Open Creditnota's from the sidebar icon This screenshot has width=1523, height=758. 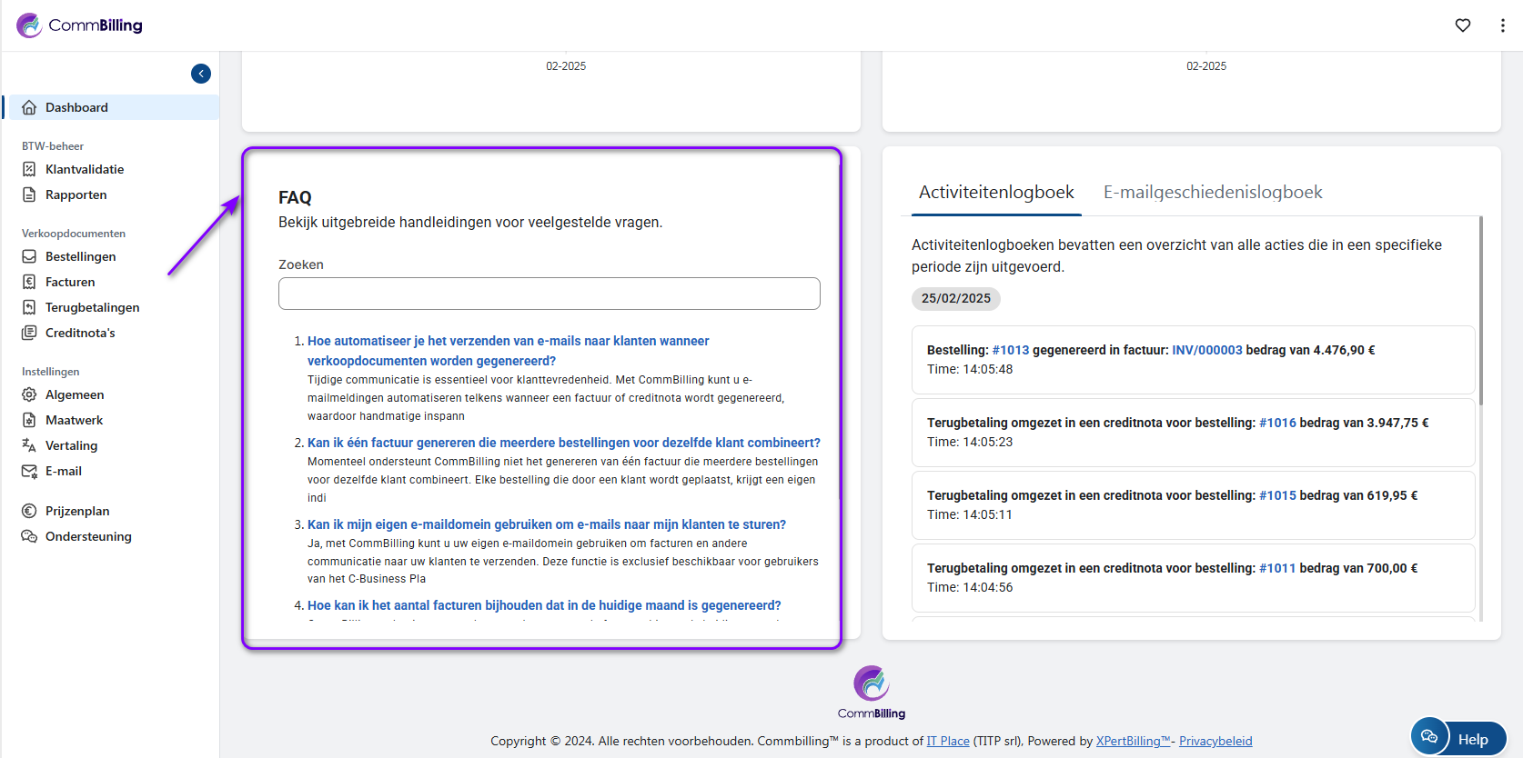pyautogui.click(x=29, y=333)
